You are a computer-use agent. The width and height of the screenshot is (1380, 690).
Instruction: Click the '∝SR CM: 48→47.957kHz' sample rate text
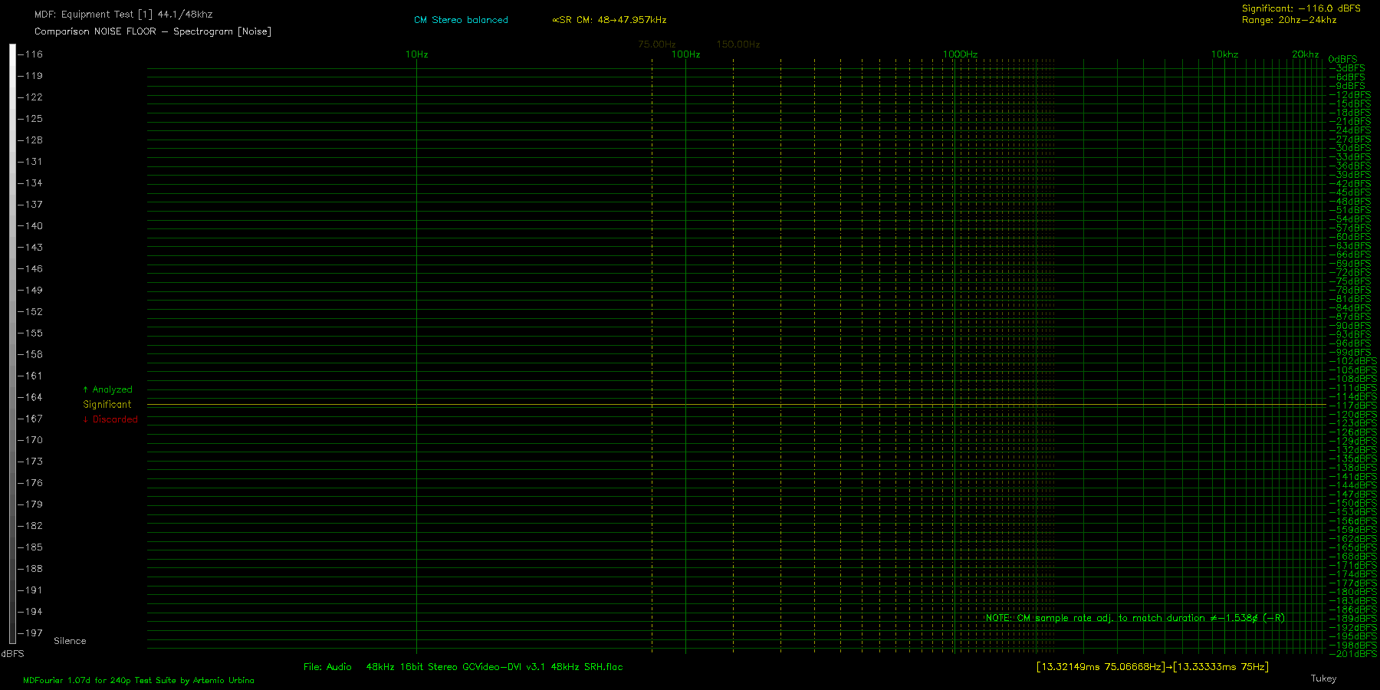[609, 20]
